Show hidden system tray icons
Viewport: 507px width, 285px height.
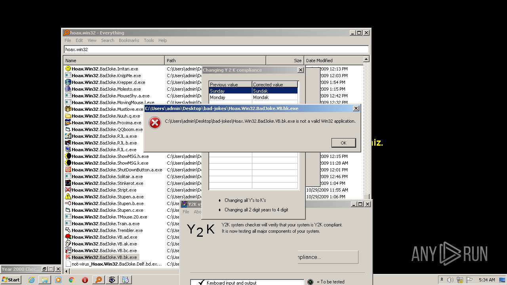point(442,280)
